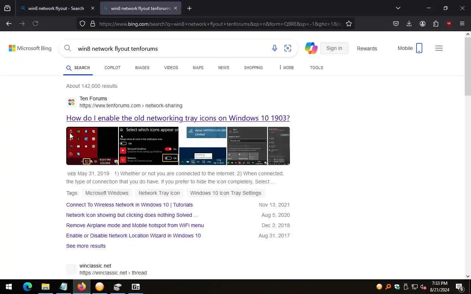Open 'How do I enable the old networking tray icons' result
Screen dimensions: 471x294
178,118
